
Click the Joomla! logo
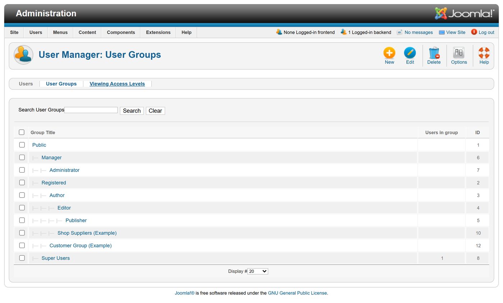tap(464, 14)
